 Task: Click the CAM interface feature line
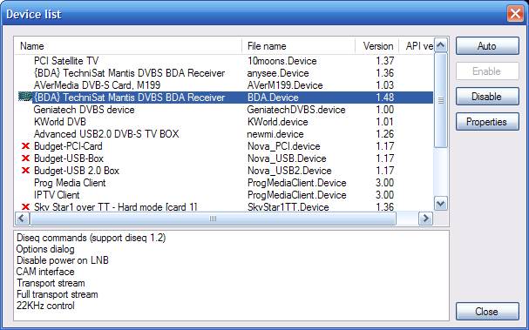point(45,272)
